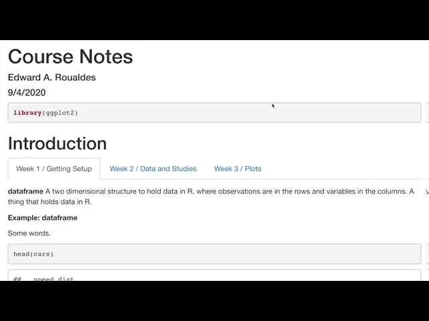The height and width of the screenshot is (321, 429).
Task: Click the Course Notes title heading
Action: pos(70,57)
